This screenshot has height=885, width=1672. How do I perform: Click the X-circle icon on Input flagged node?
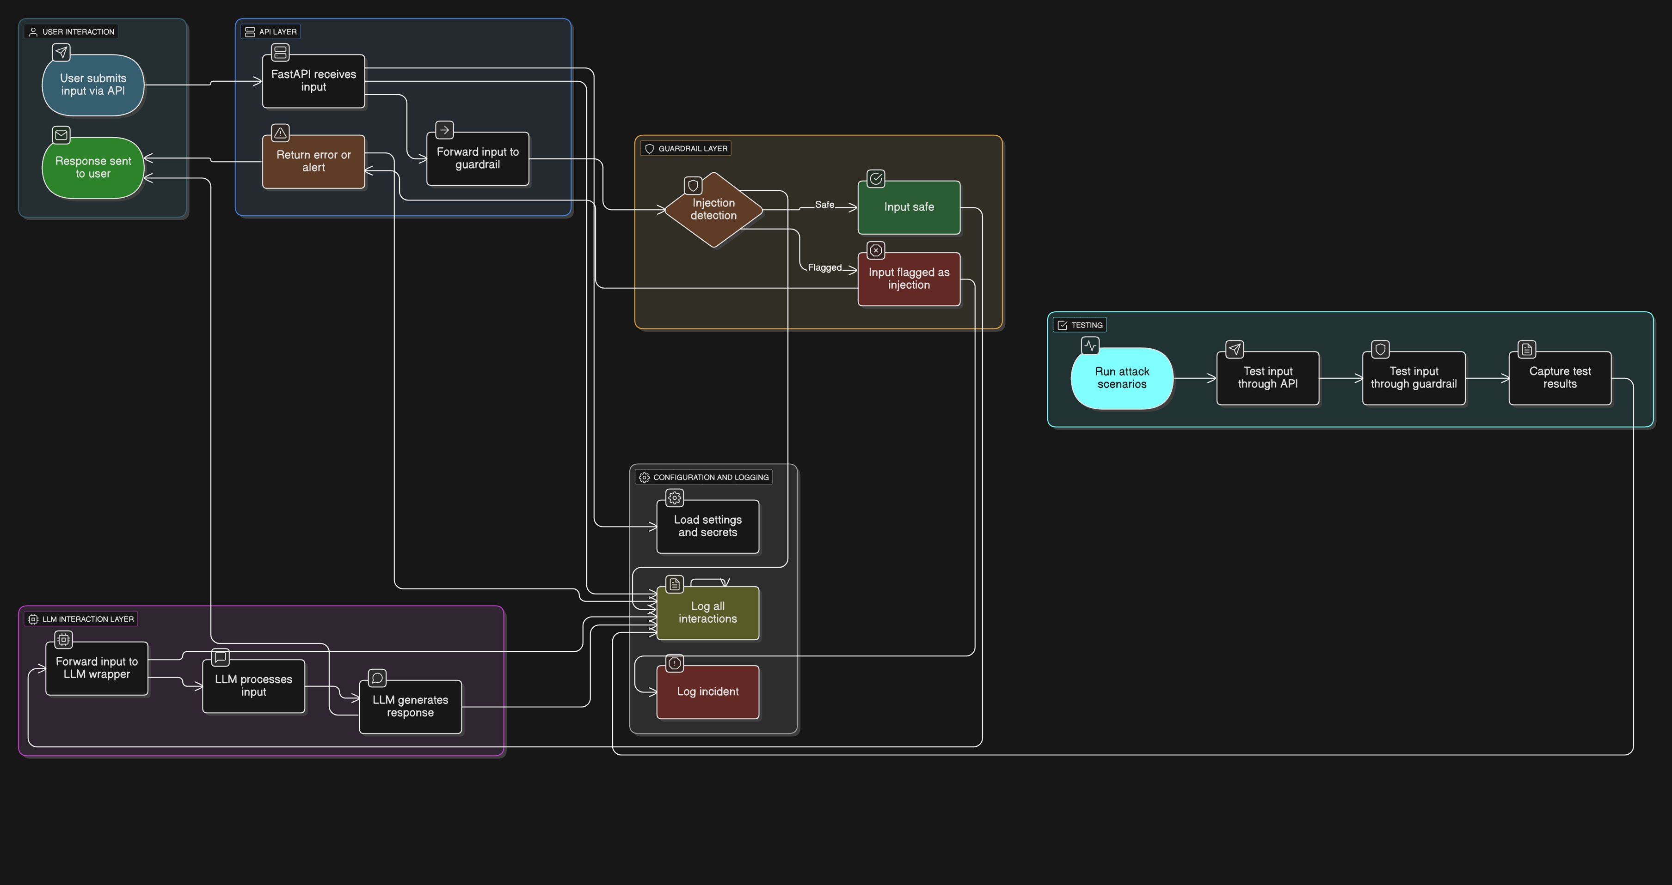tap(876, 250)
